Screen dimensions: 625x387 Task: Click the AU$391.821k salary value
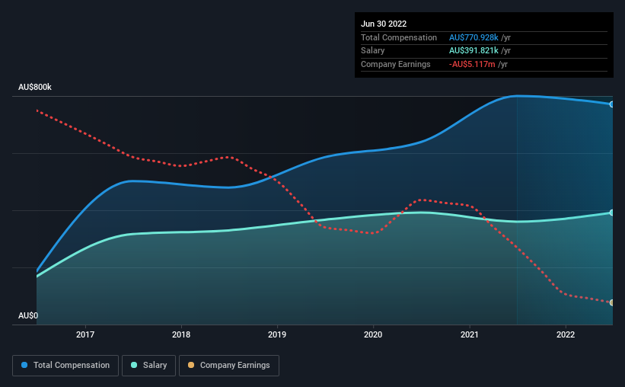click(x=474, y=51)
